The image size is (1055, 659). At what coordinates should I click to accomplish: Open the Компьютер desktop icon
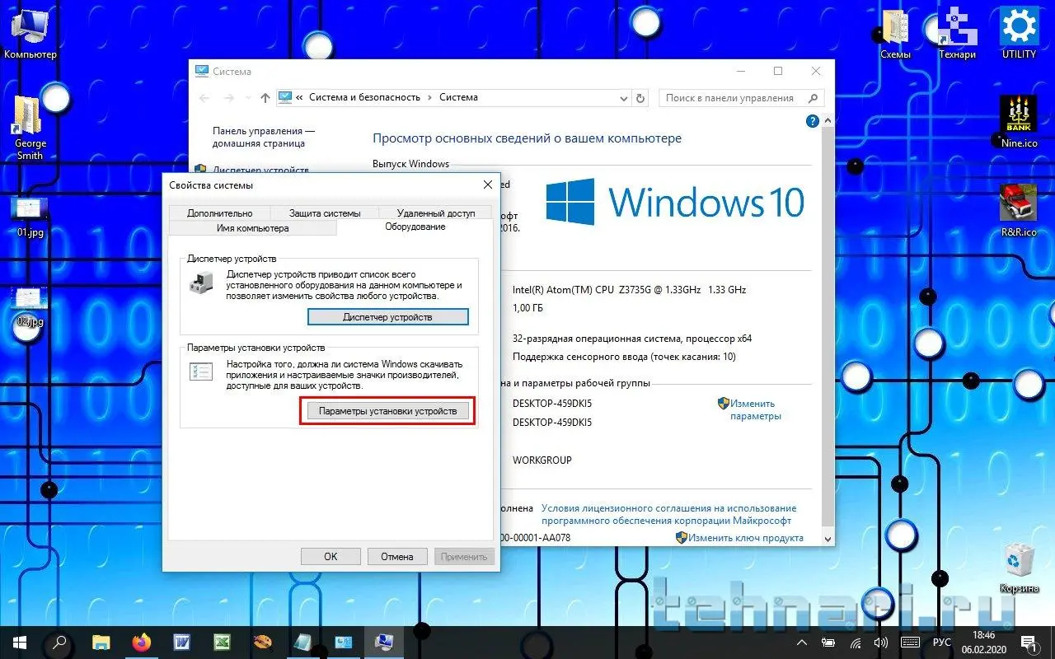[30, 33]
